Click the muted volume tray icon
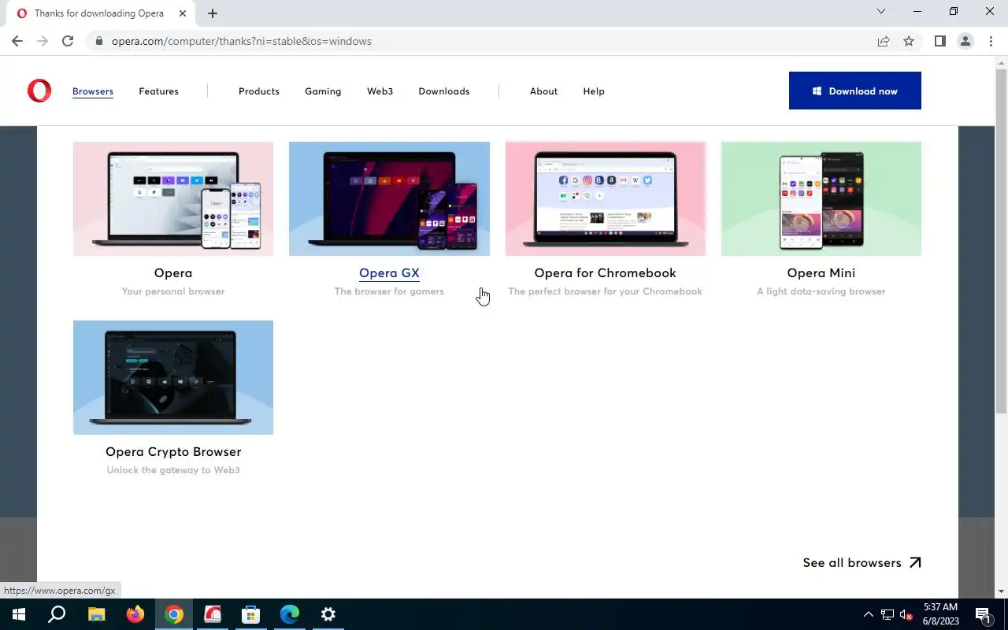This screenshot has width=1008, height=630. pyautogui.click(x=906, y=614)
